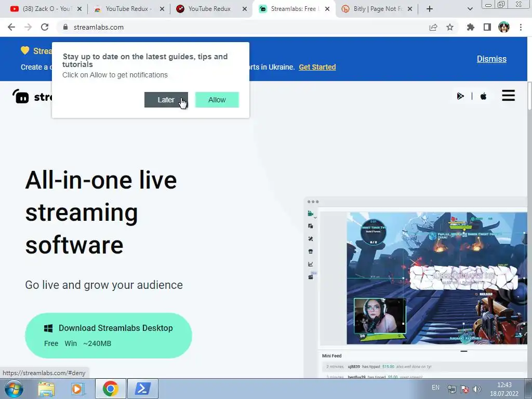Open the Windows Start menu
This screenshot has width=532, height=399.
coord(14,389)
